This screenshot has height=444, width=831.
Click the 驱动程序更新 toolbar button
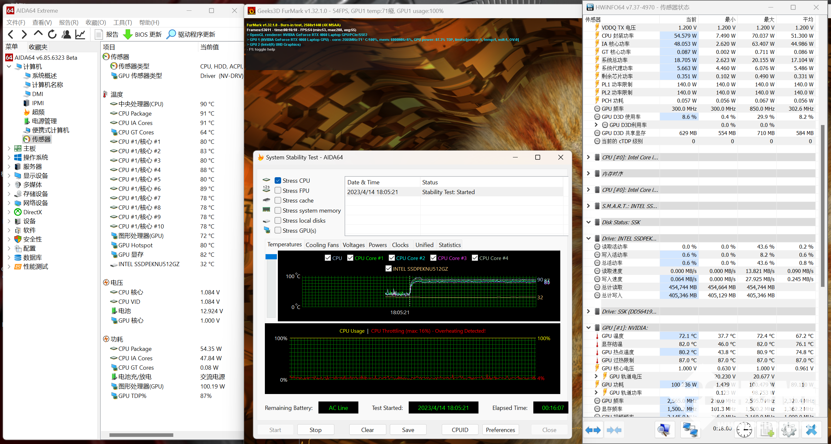tap(191, 34)
